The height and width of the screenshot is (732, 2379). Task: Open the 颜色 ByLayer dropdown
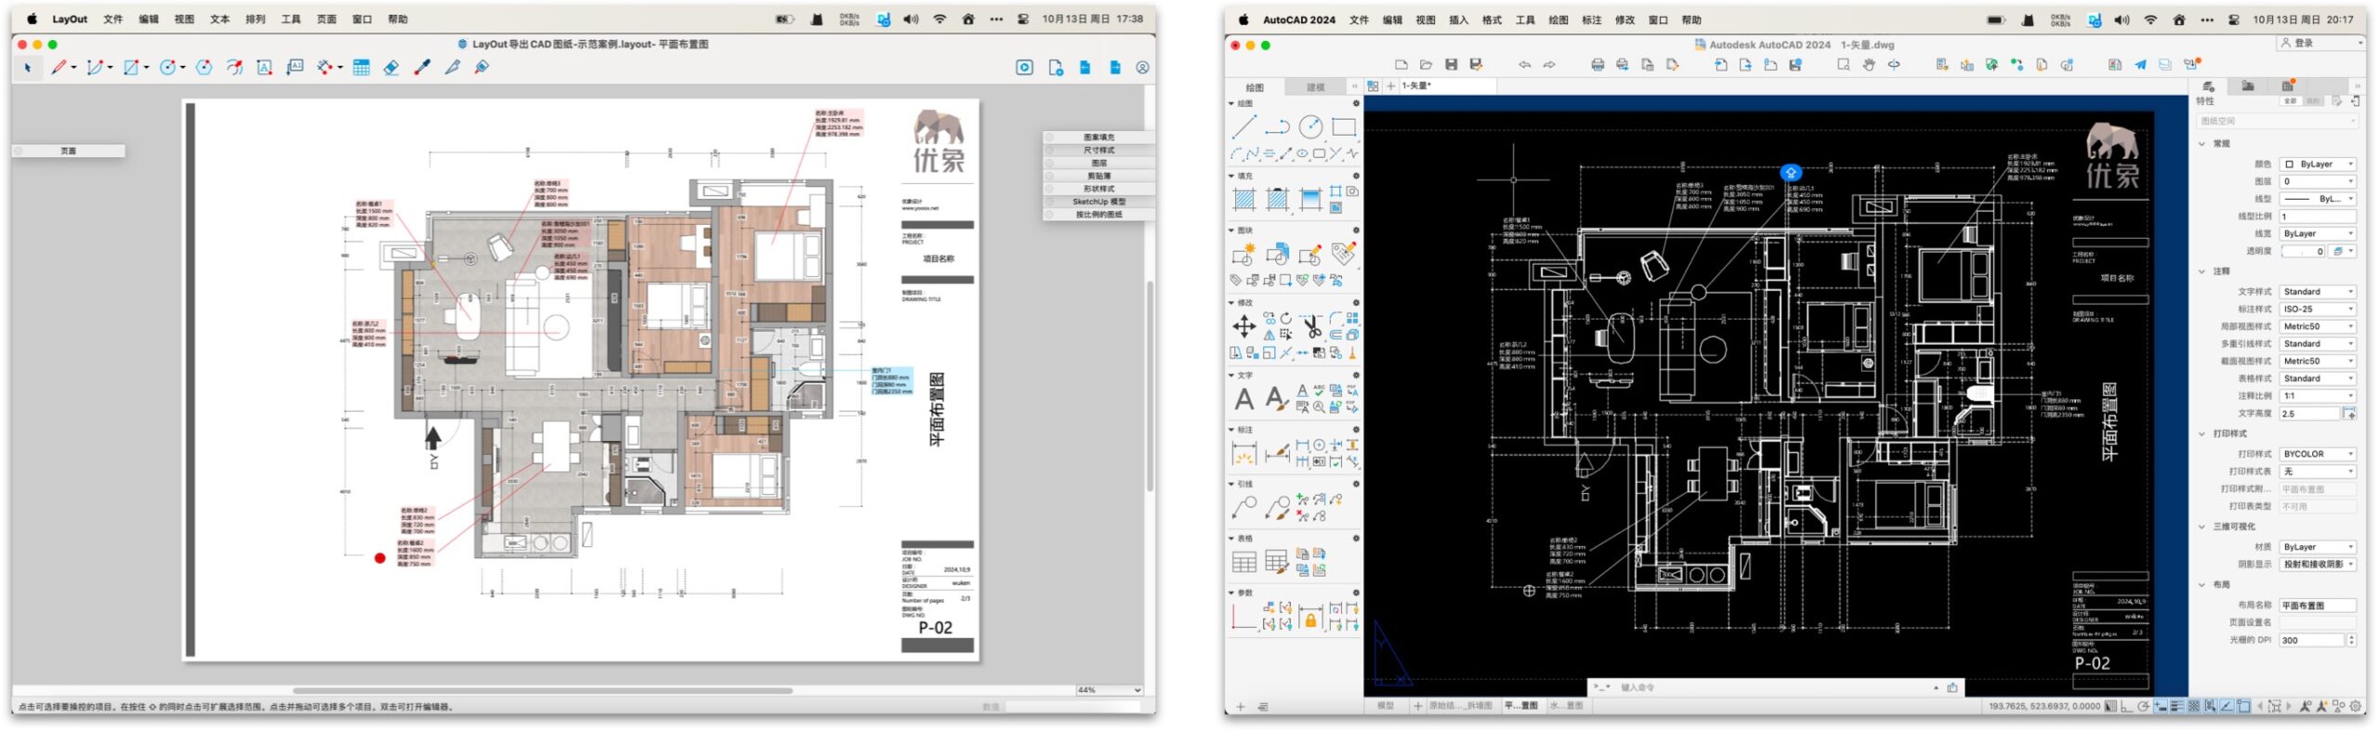(x=2318, y=164)
